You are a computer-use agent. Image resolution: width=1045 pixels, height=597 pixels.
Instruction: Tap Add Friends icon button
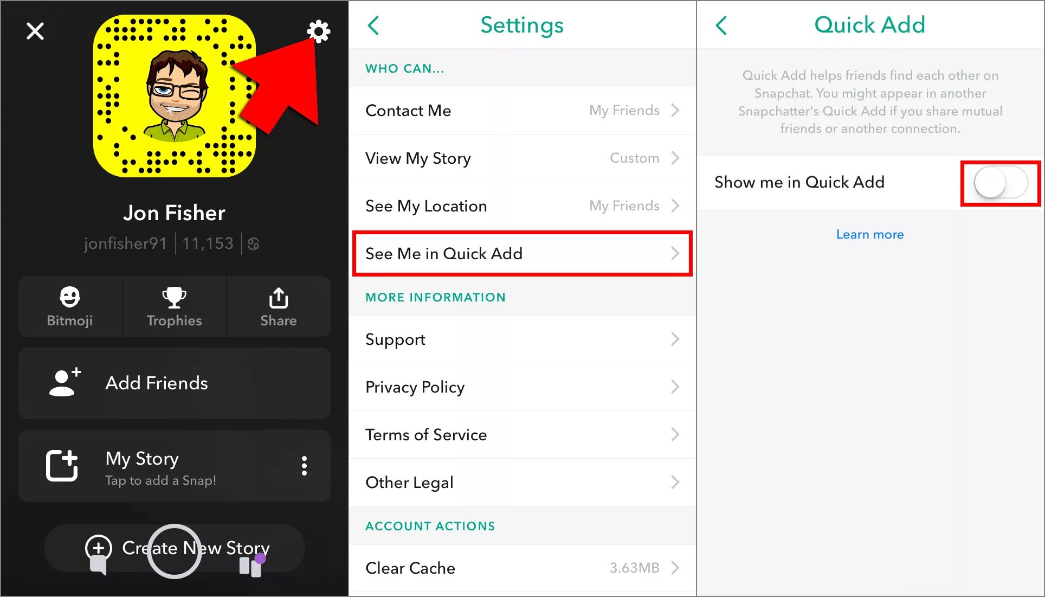tap(63, 382)
